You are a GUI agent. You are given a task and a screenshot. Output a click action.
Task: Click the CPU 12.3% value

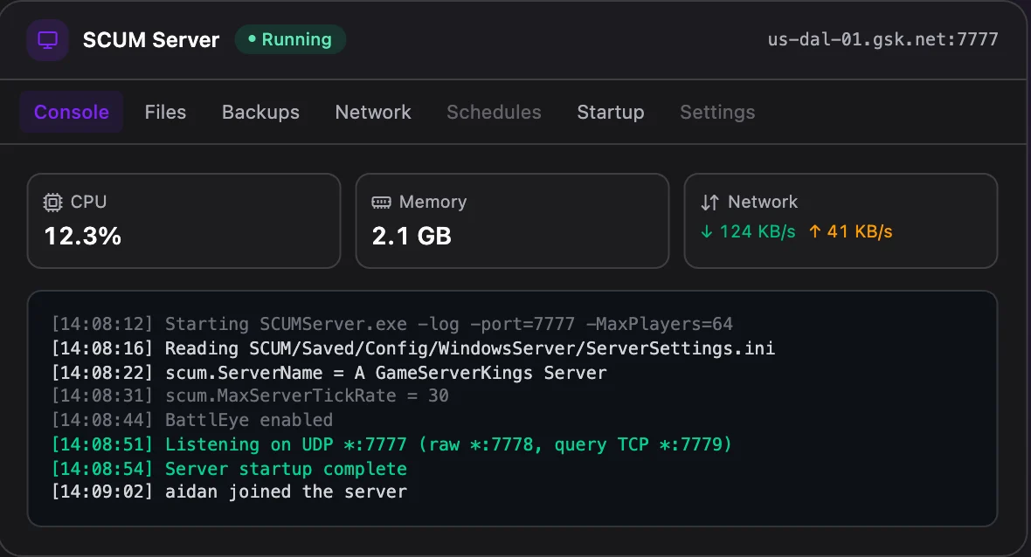pos(83,236)
